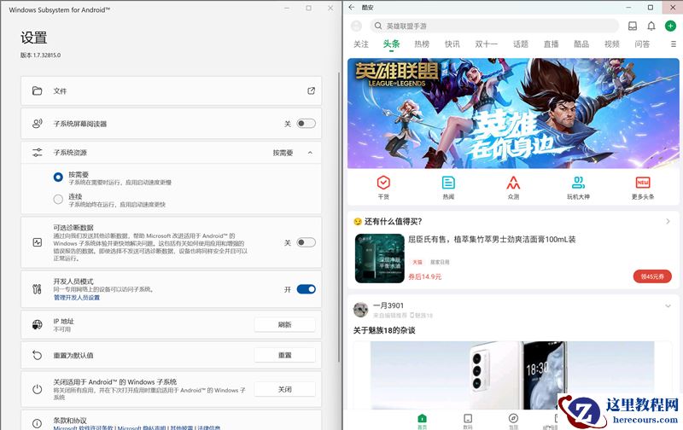
Task: Open the post title 关于魅族18的杂谈
Action: 384,330
